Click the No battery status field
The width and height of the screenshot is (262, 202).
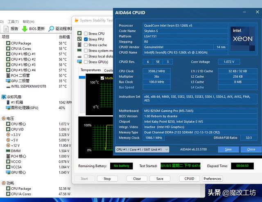point(122,166)
